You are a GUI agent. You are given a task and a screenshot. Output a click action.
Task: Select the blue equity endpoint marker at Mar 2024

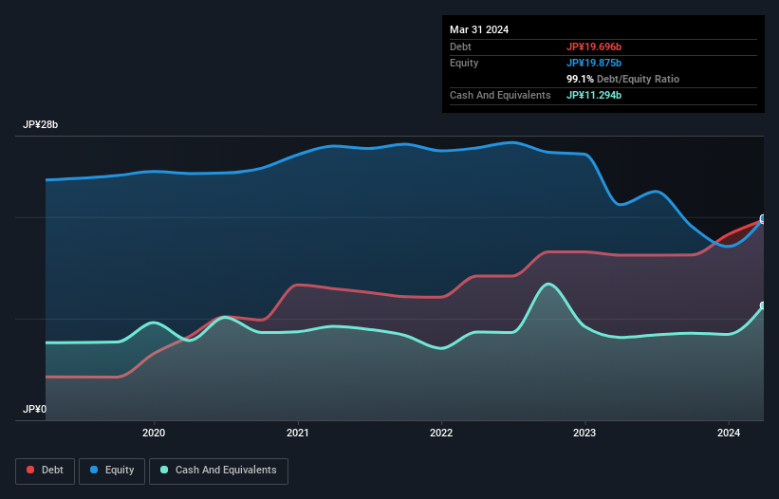click(763, 219)
